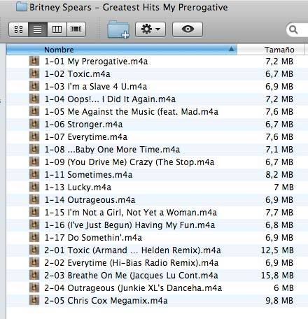Screen dimensions: 308x319
Task: Select file icon for 1-05 Me Against the Music
Action: click(34, 112)
